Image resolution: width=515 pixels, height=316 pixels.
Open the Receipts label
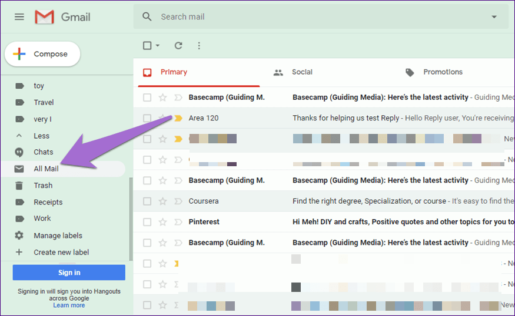click(48, 202)
